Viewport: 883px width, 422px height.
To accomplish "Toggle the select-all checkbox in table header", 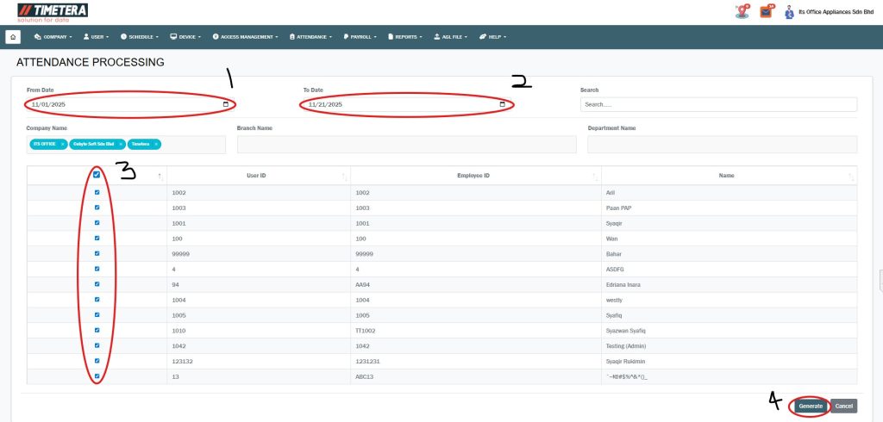I will click(97, 175).
